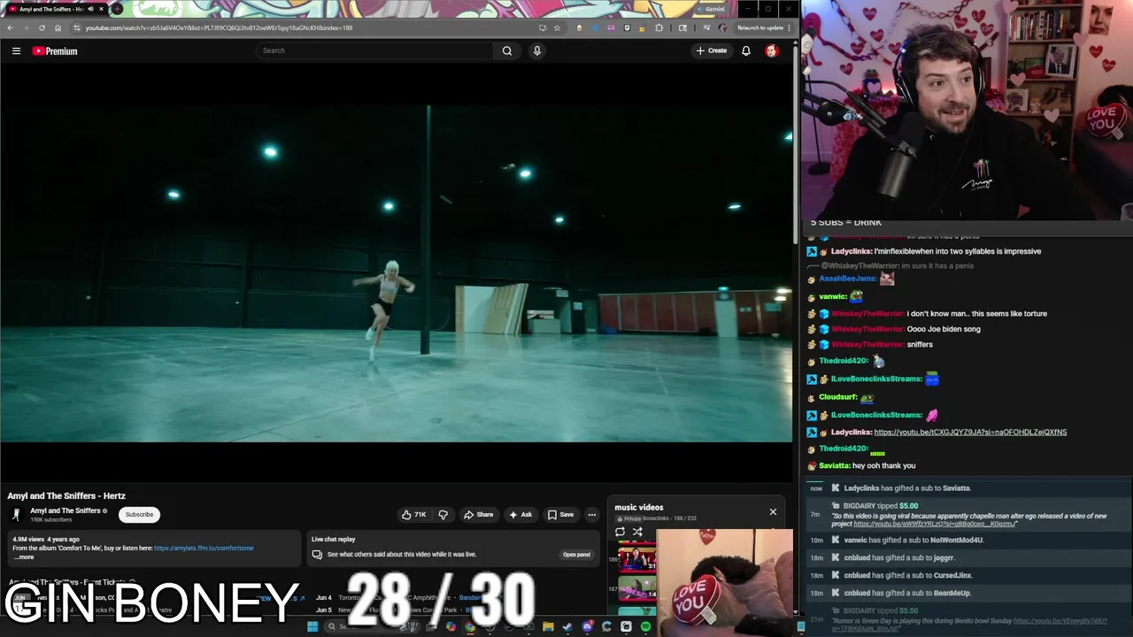This screenshot has width=1133, height=637.
Task: Select 'vanwic has gifted a sub to NotWontMod4U'
Action: [x=913, y=540]
